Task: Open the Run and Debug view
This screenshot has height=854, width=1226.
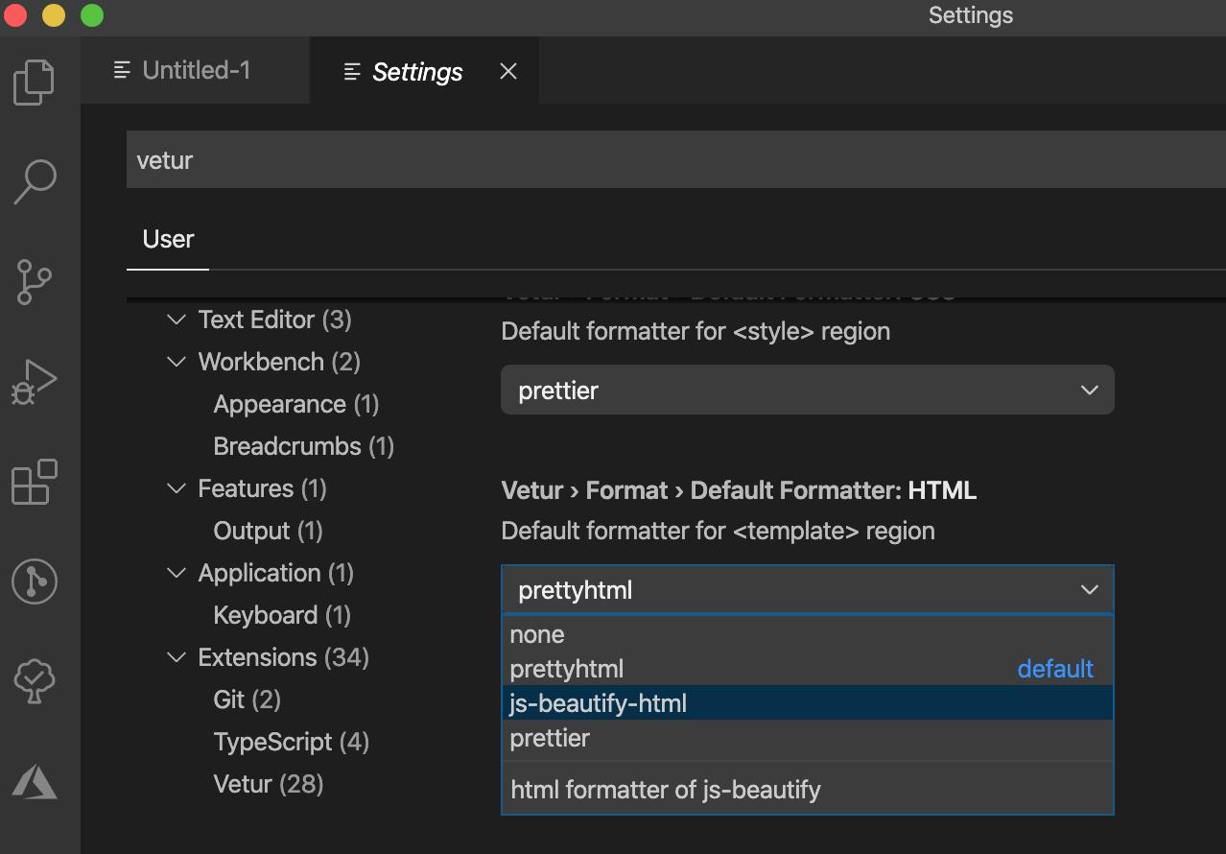Action: tap(35, 382)
